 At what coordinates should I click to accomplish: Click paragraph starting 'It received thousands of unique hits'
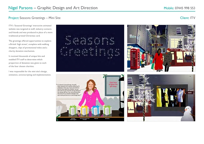click(28, 61)
